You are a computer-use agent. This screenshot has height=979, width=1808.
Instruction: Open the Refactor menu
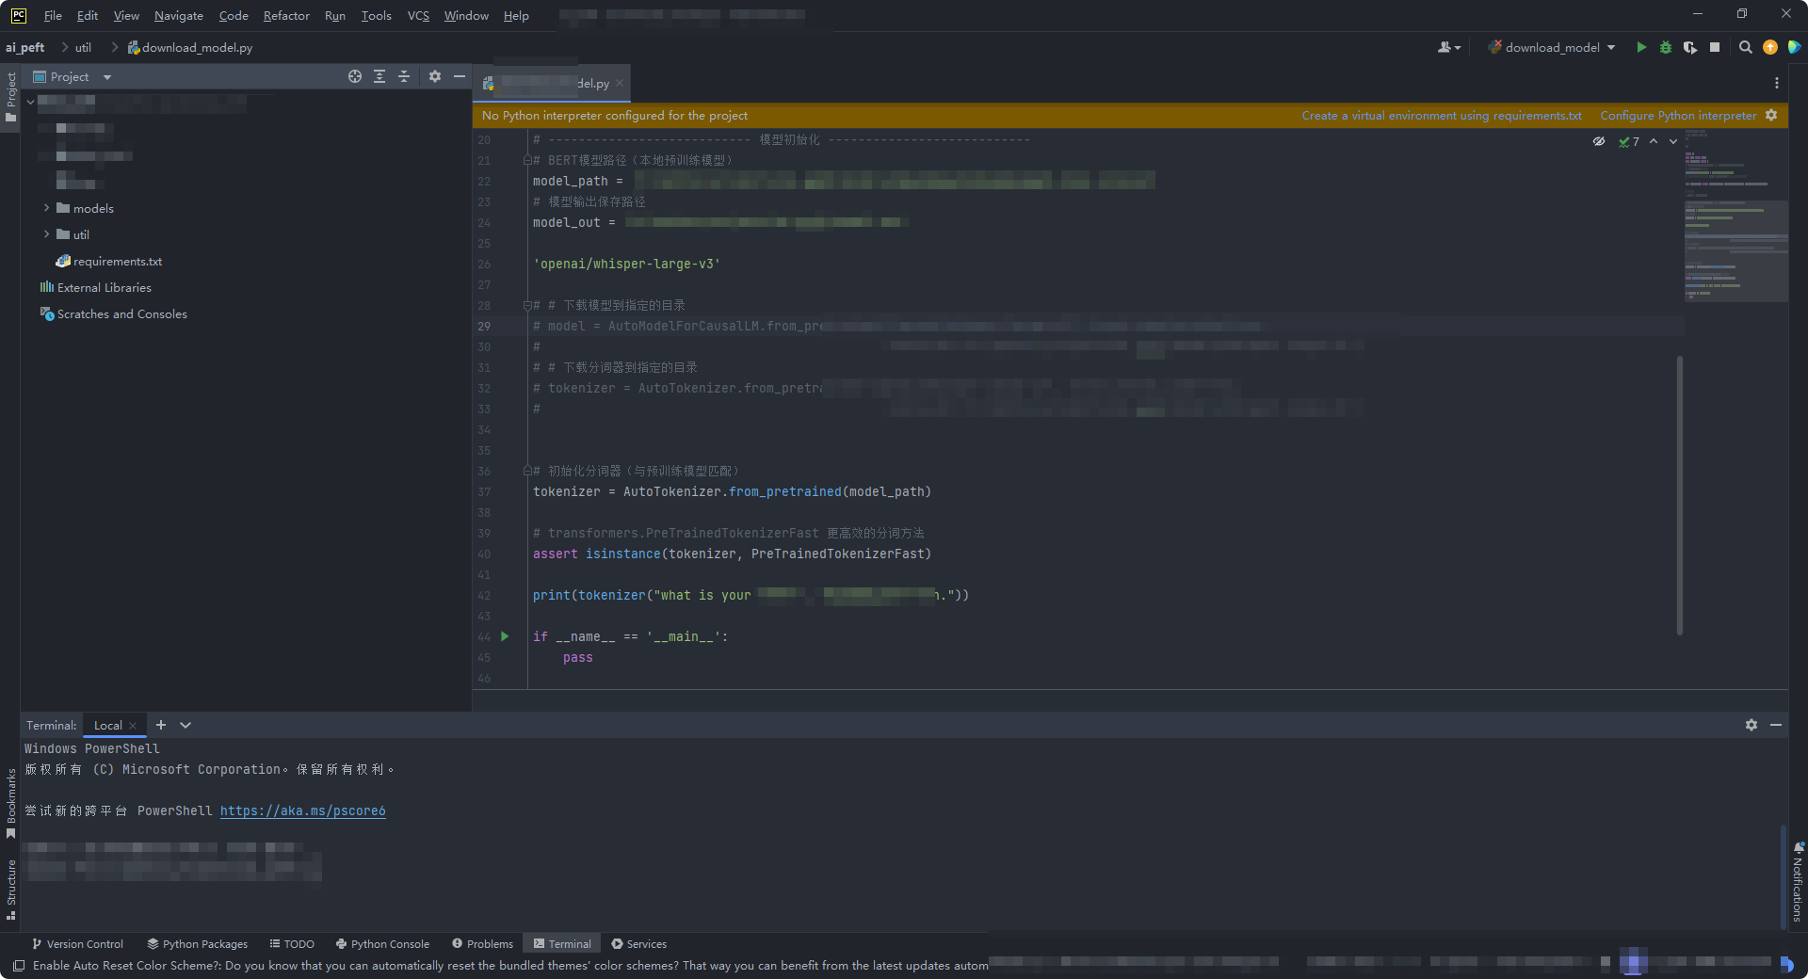tap(286, 15)
